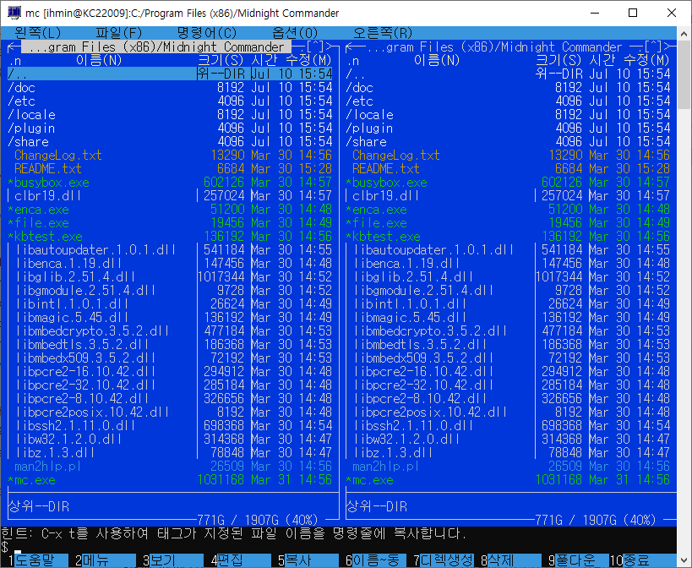Open right panel history list [^]

[x=653, y=46]
